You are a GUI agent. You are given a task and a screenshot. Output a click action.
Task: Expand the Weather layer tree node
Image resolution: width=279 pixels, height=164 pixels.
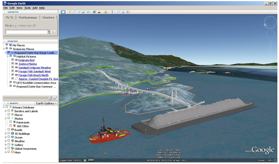pyautogui.click(x=6, y=141)
